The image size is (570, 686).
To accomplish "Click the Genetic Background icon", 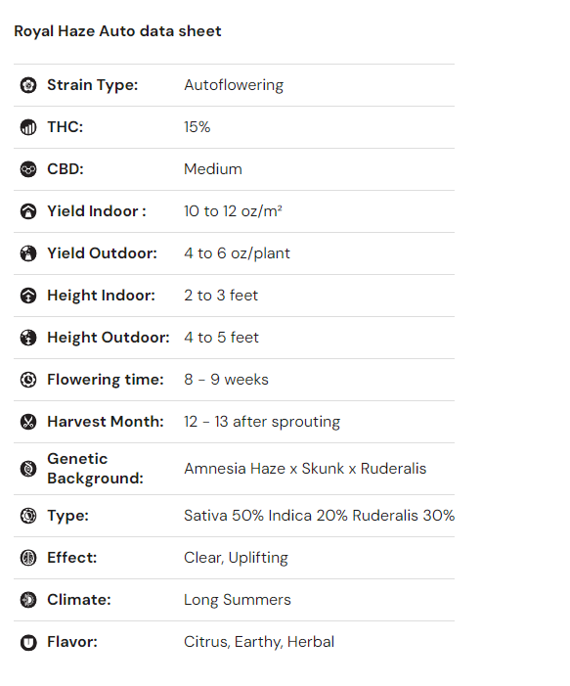I will tap(28, 469).
